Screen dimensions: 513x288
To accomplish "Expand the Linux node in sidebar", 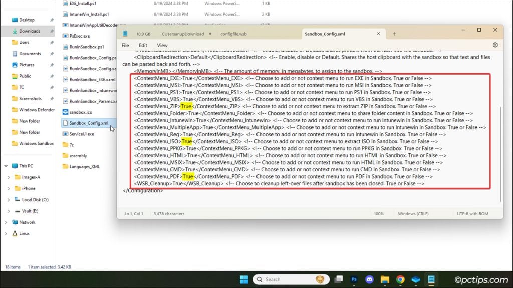I will click(7, 233).
